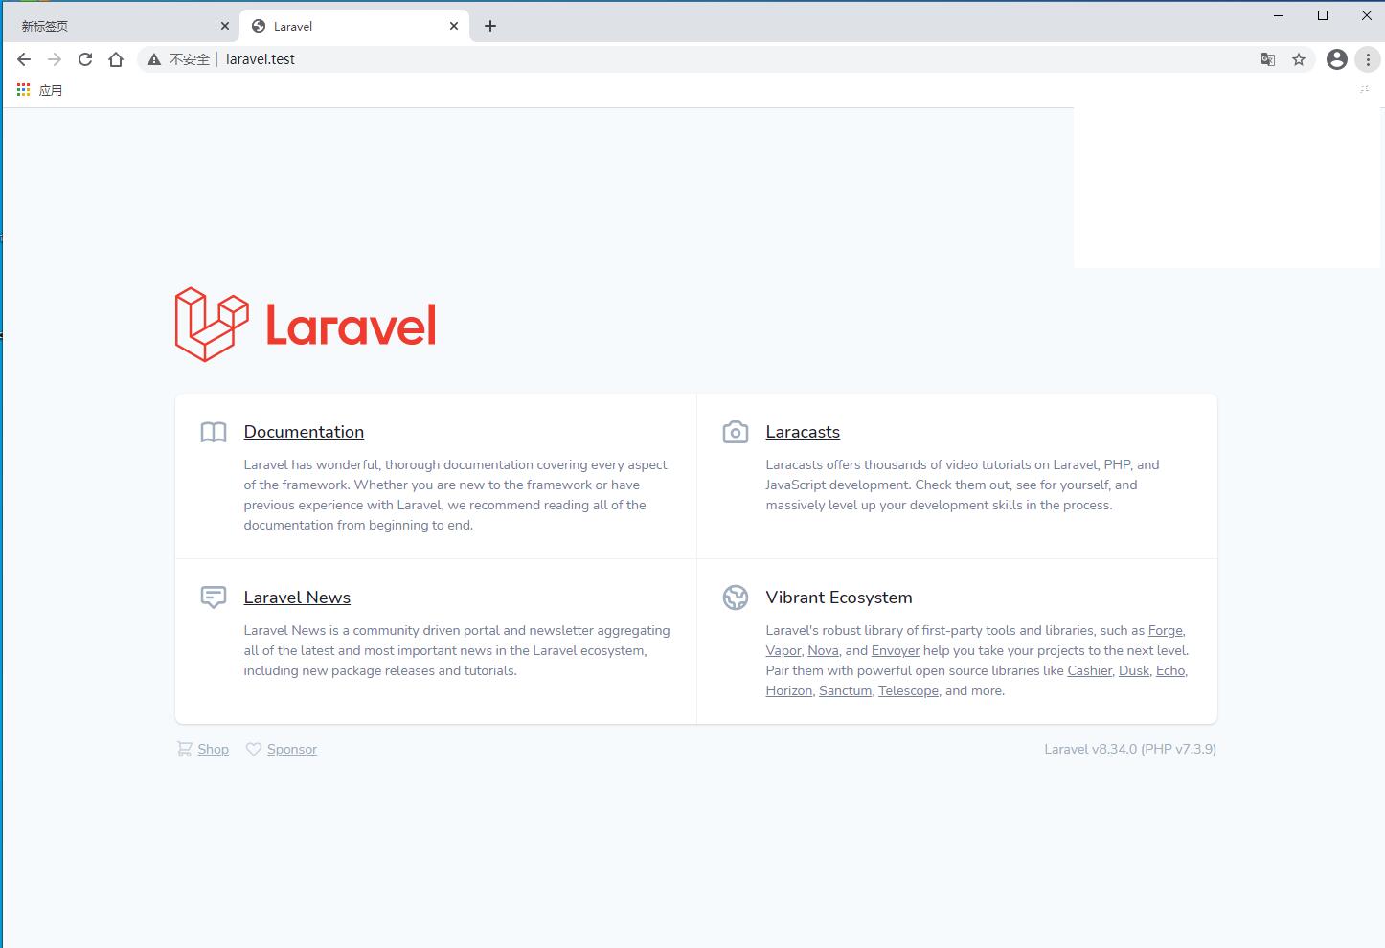Open the Telescope library link
The height and width of the screenshot is (948, 1385).
(908, 690)
